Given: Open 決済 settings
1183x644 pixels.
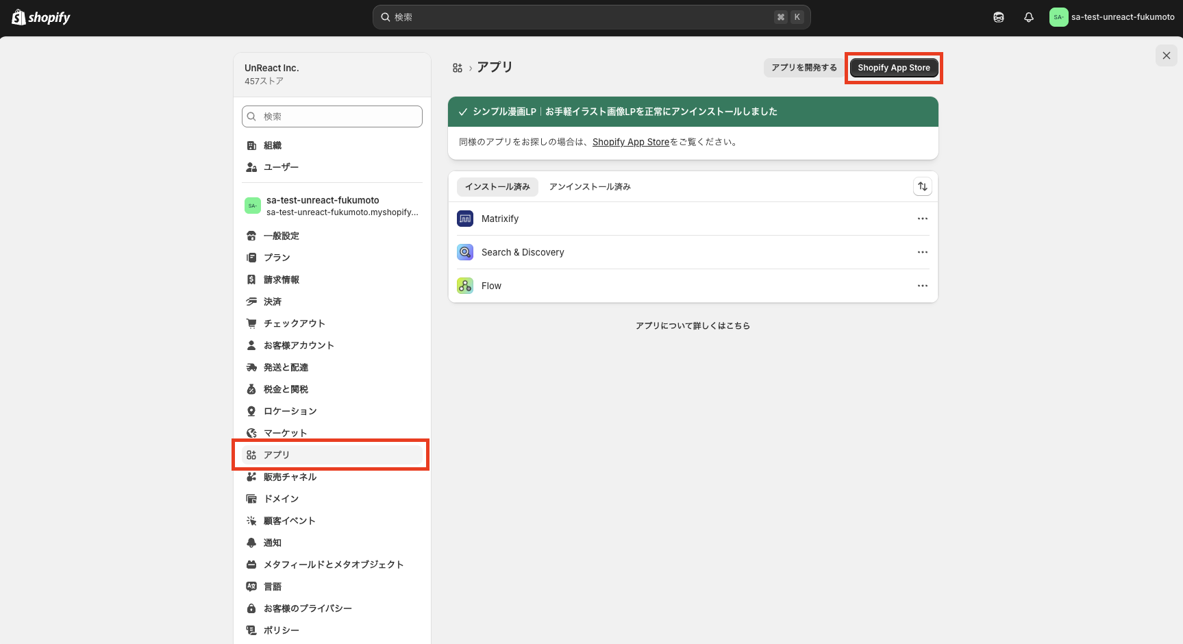Looking at the screenshot, I should (332, 301).
